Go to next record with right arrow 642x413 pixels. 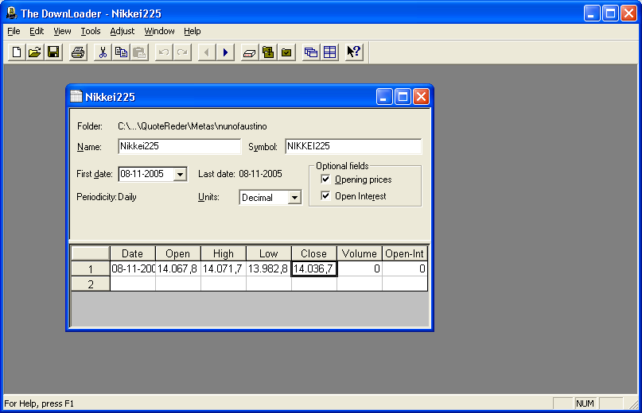point(225,52)
